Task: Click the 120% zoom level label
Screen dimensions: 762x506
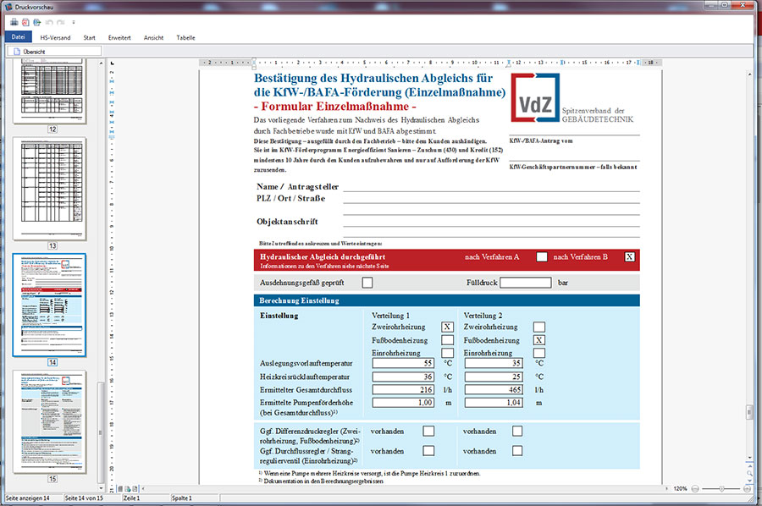Action: pyautogui.click(x=680, y=489)
